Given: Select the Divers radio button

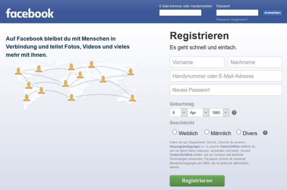Looking at the screenshot, I should point(238,132).
